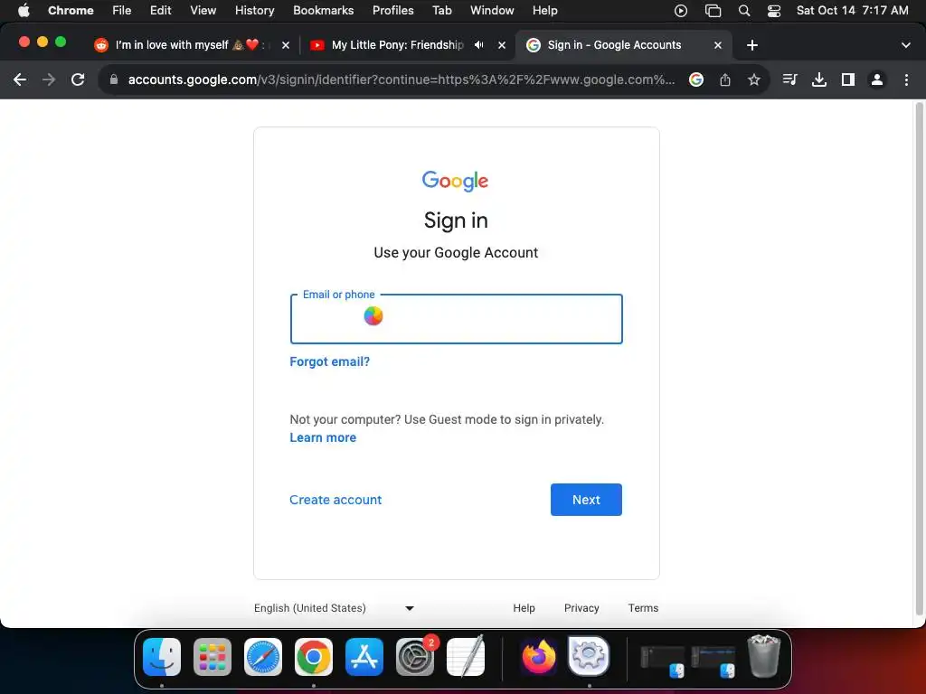Reload the page with the refresh icon
The width and height of the screenshot is (926, 694).
[x=78, y=80]
